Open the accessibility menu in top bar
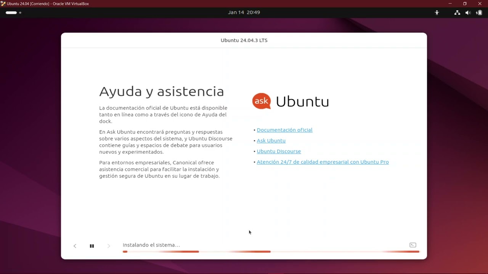488x274 pixels. click(437, 13)
